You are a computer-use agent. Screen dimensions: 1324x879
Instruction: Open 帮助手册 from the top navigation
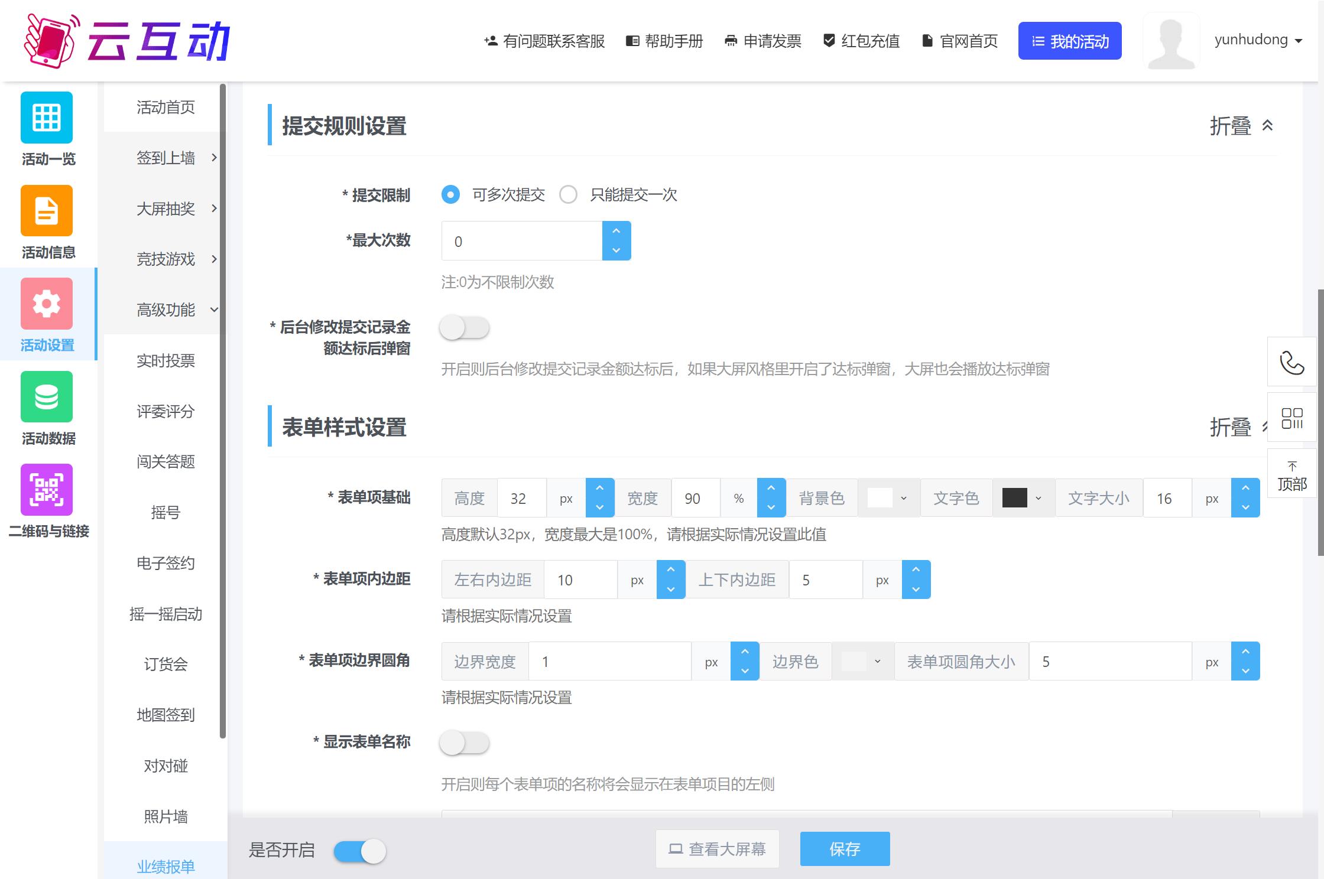[x=664, y=41]
